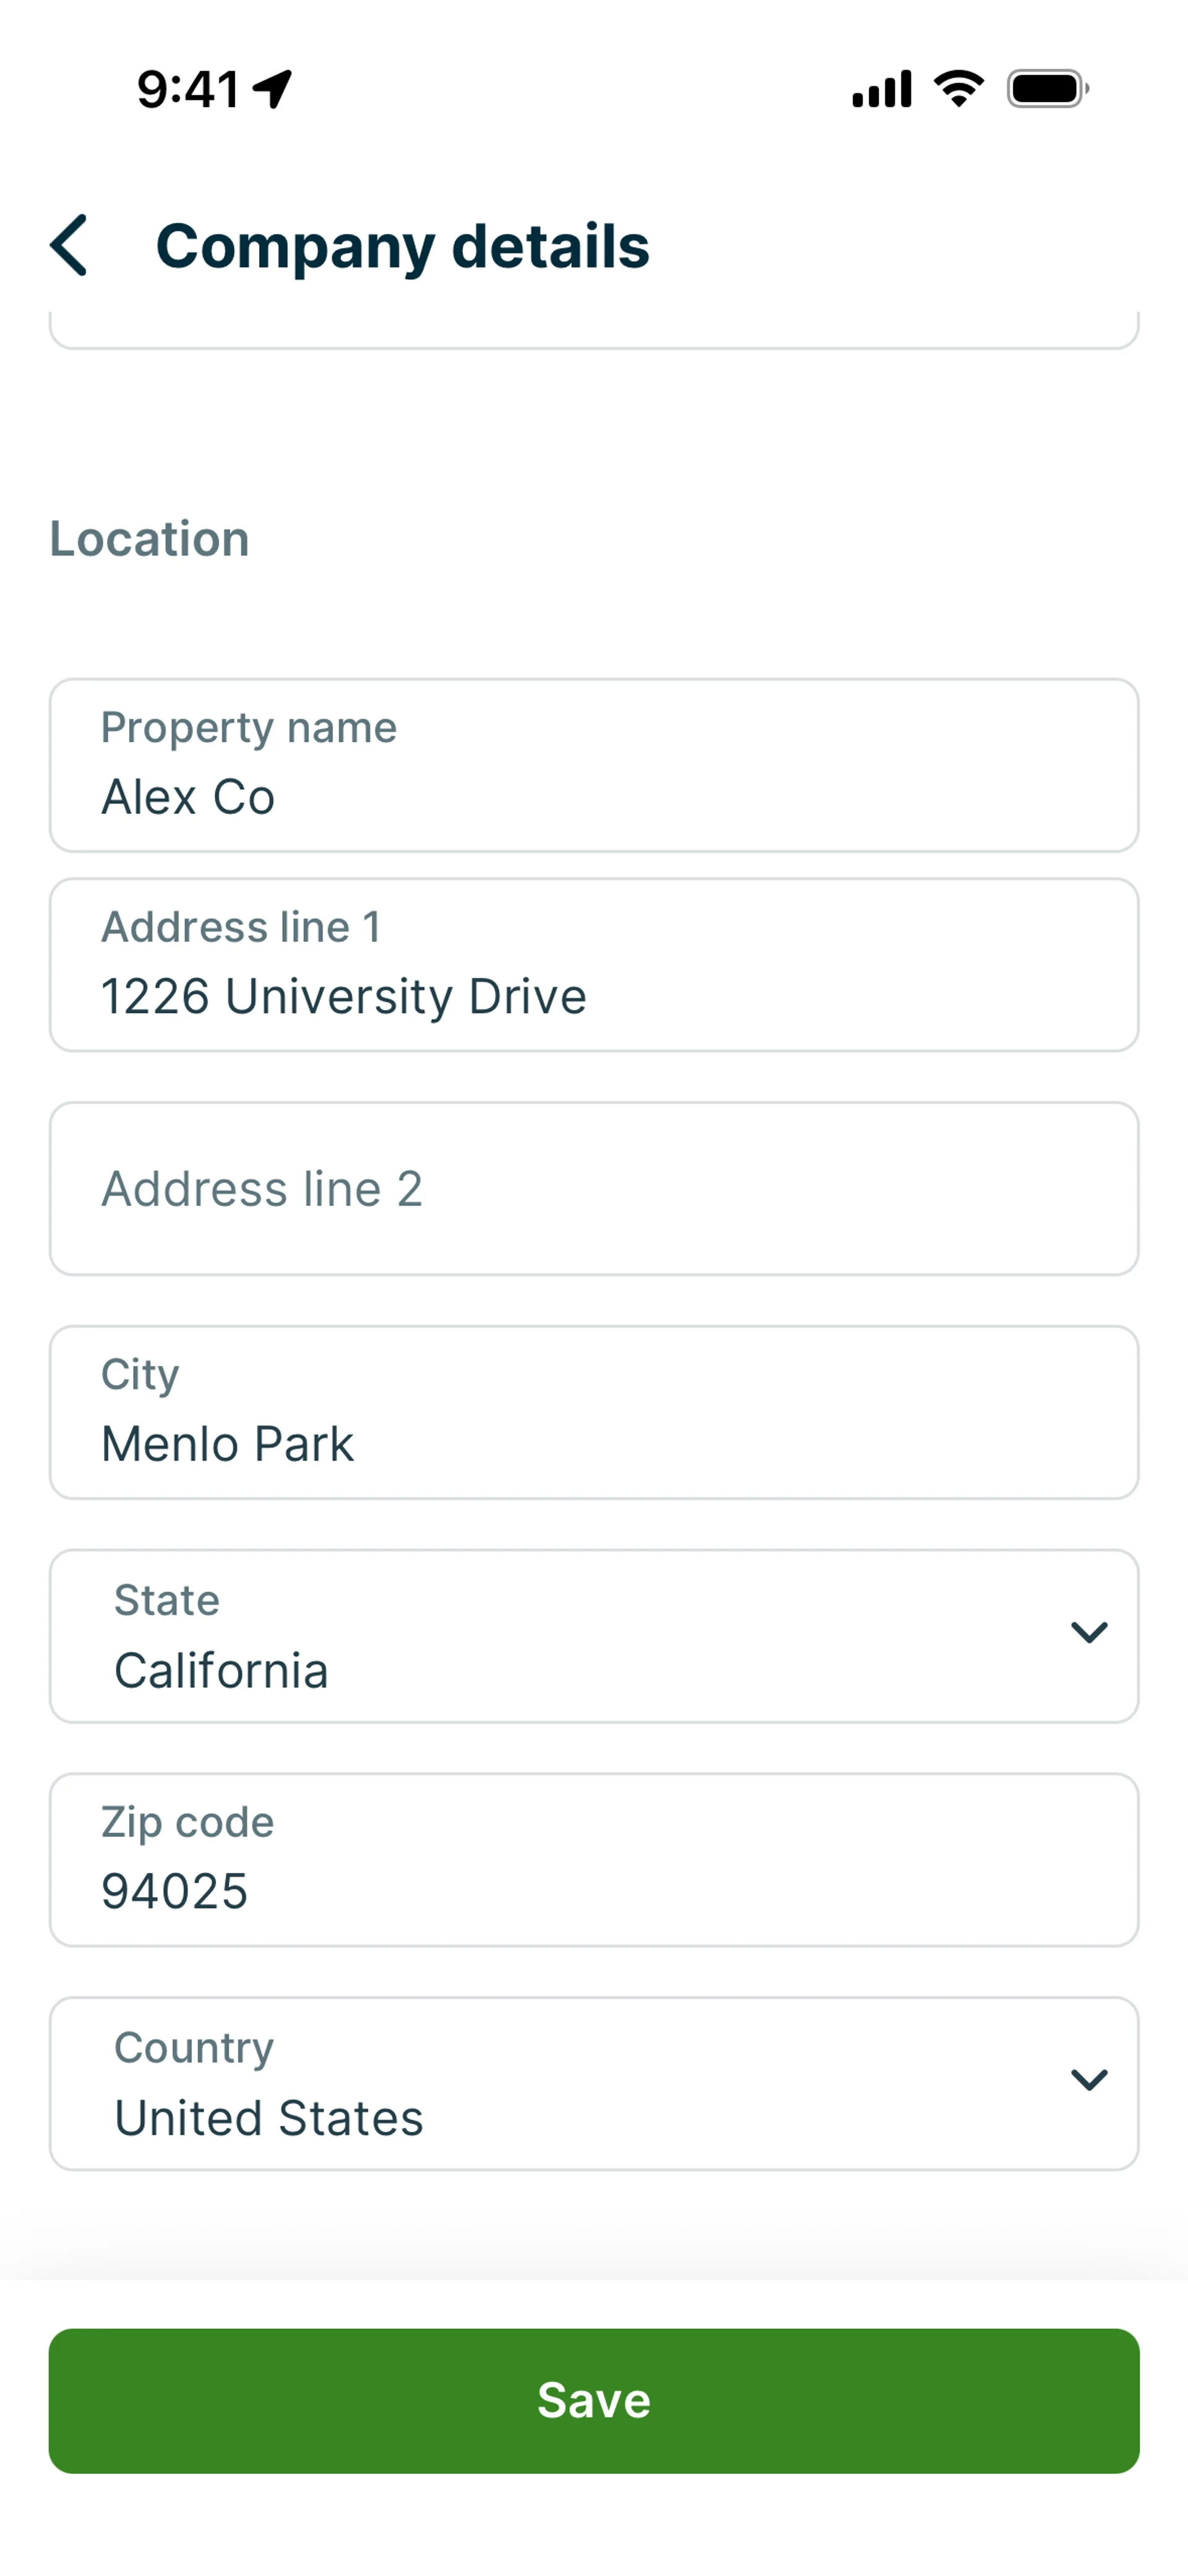Tap the 'Location' section heading

pyautogui.click(x=150, y=539)
